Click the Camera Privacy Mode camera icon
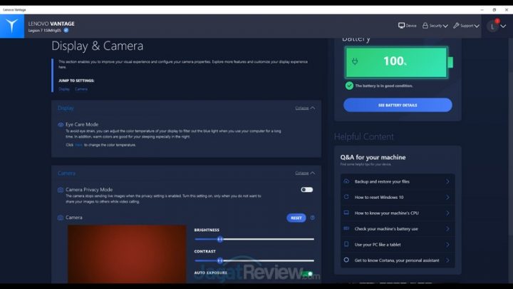 [x=61, y=190]
